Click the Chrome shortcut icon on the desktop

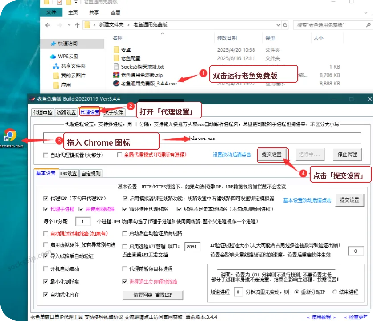pyautogui.click(x=10, y=135)
